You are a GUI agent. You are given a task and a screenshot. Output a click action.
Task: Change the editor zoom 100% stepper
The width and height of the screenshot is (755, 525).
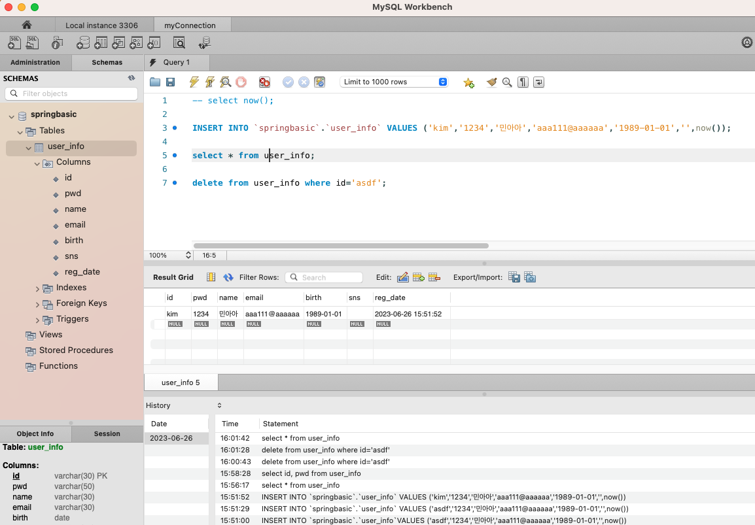(188, 255)
